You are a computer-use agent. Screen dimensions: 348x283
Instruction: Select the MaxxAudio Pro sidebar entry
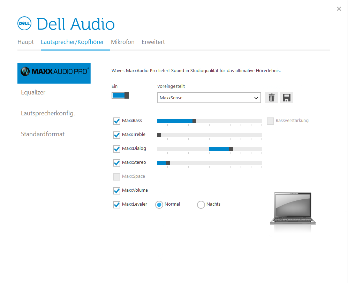pos(54,73)
